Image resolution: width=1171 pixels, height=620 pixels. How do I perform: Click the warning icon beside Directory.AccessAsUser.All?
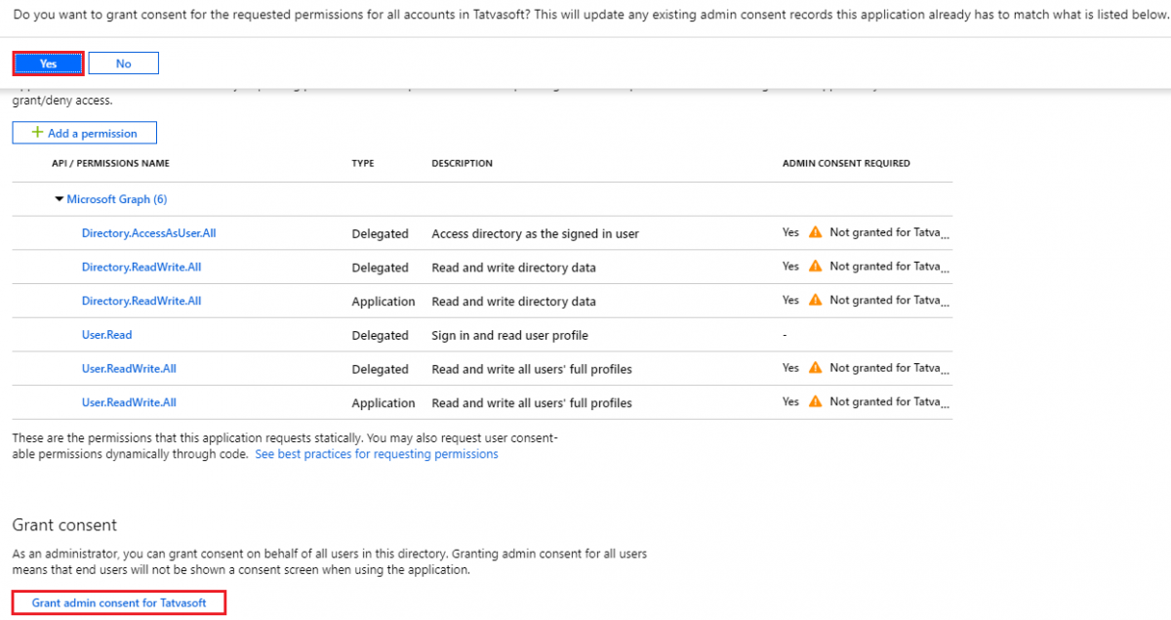tap(815, 232)
